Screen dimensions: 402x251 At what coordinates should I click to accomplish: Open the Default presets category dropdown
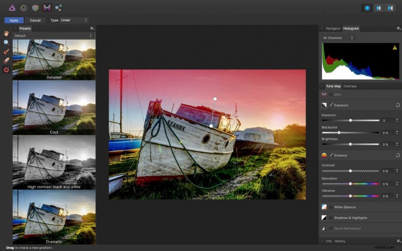[x=53, y=36]
